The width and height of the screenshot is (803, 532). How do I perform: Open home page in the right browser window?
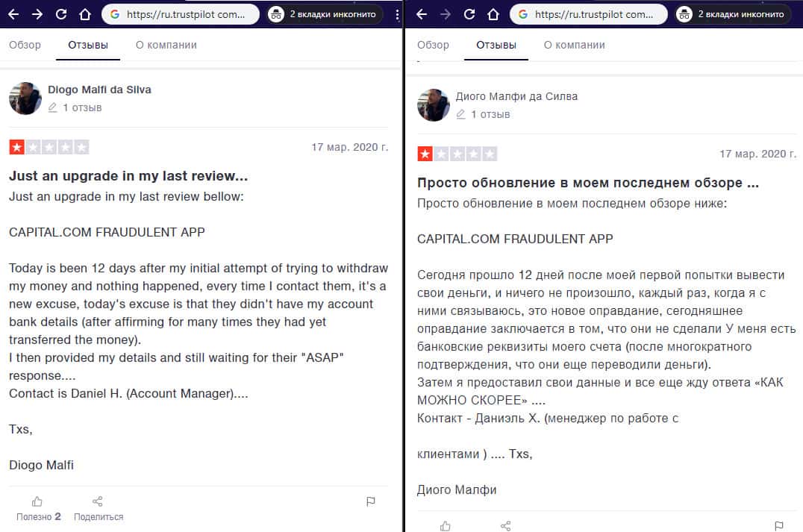tap(493, 14)
